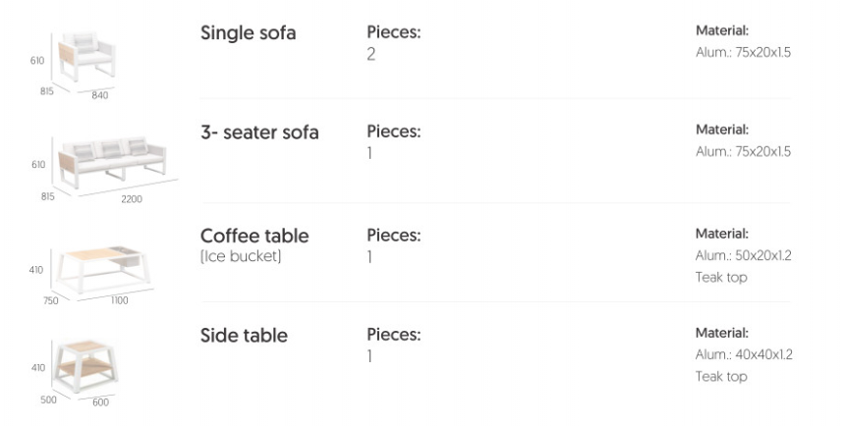Click the piece count '2' for Single sofa
This screenshot has width=846, height=426.
pyautogui.click(x=371, y=55)
